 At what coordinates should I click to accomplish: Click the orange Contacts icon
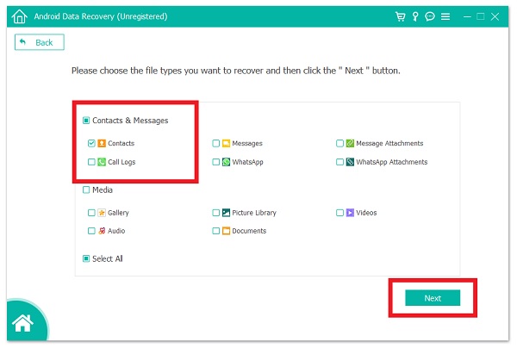(102, 143)
